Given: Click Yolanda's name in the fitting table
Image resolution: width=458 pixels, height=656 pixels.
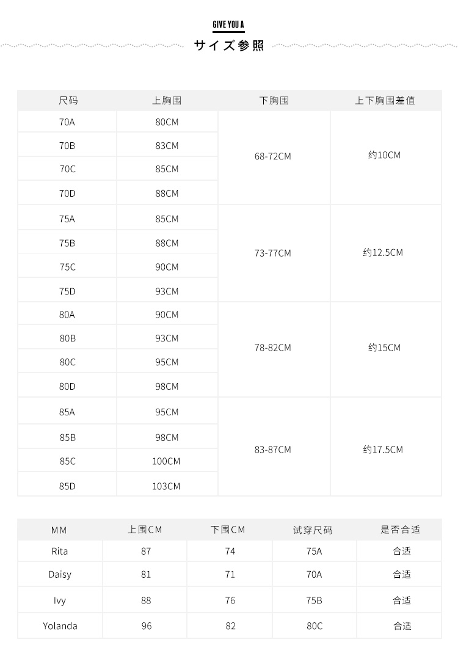Looking at the screenshot, I should tap(60, 626).
